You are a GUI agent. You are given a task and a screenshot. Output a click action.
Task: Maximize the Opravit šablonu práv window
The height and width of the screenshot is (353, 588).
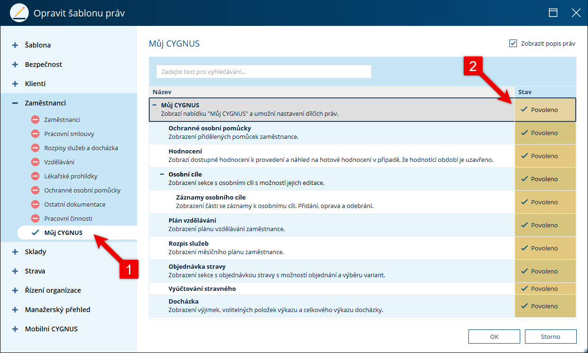point(553,13)
